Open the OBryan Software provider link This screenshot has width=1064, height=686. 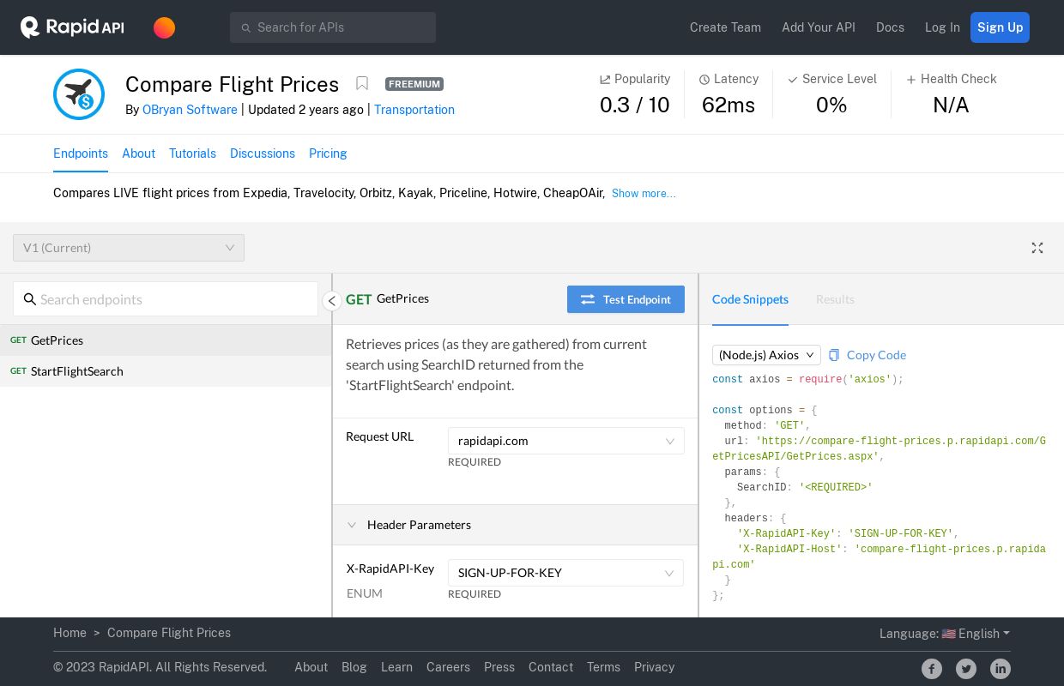coord(190,110)
